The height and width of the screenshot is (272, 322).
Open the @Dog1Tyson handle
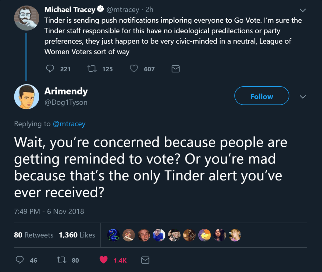coord(66,102)
